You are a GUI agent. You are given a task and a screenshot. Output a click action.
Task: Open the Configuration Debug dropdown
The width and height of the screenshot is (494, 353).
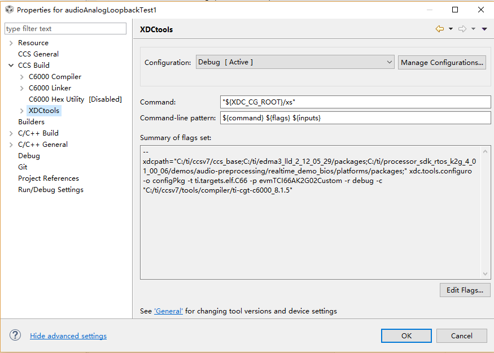pyautogui.click(x=295, y=62)
